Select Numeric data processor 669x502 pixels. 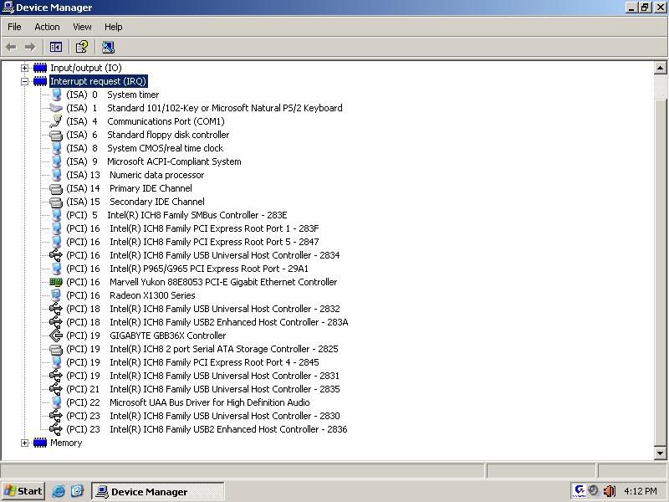[x=156, y=175]
